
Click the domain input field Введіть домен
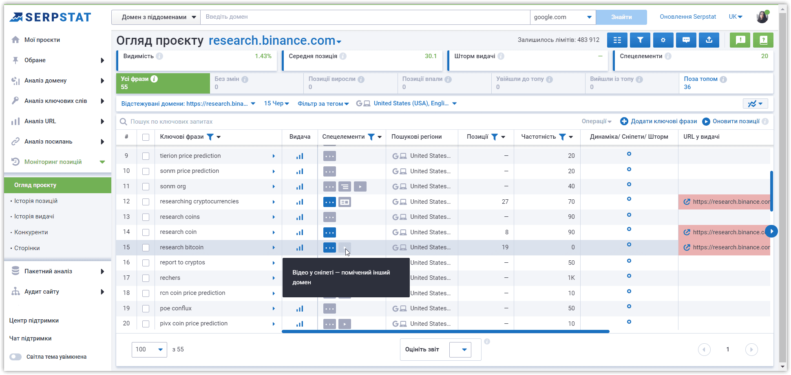pos(365,17)
